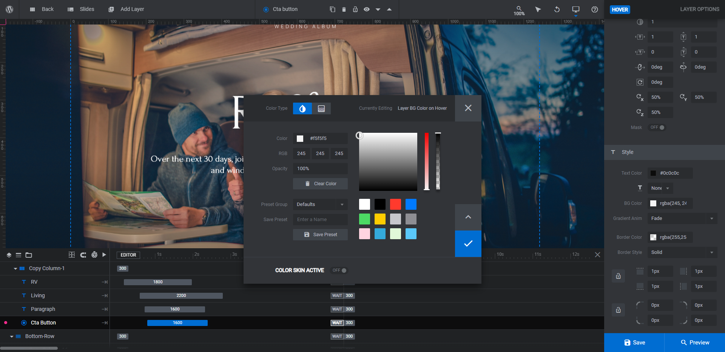Choose solid color type
Image resolution: width=725 pixels, height=352 pixels.
pyautogui.click(x=302, y=108)
